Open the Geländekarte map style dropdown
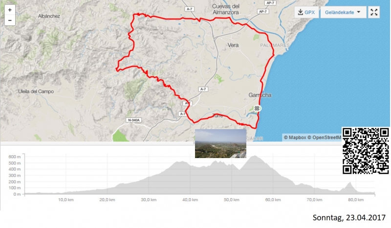This screenshot has height=228, width=391. (343, 12)
